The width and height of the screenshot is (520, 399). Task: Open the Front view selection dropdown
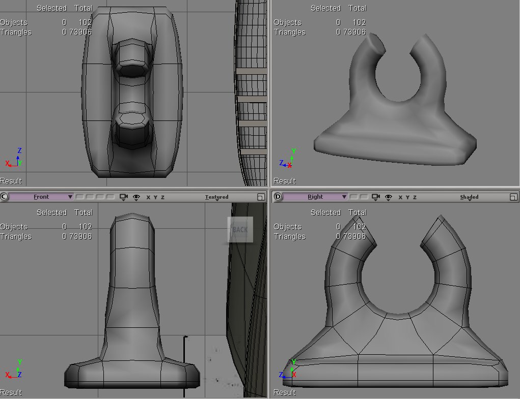pos(41,197)
